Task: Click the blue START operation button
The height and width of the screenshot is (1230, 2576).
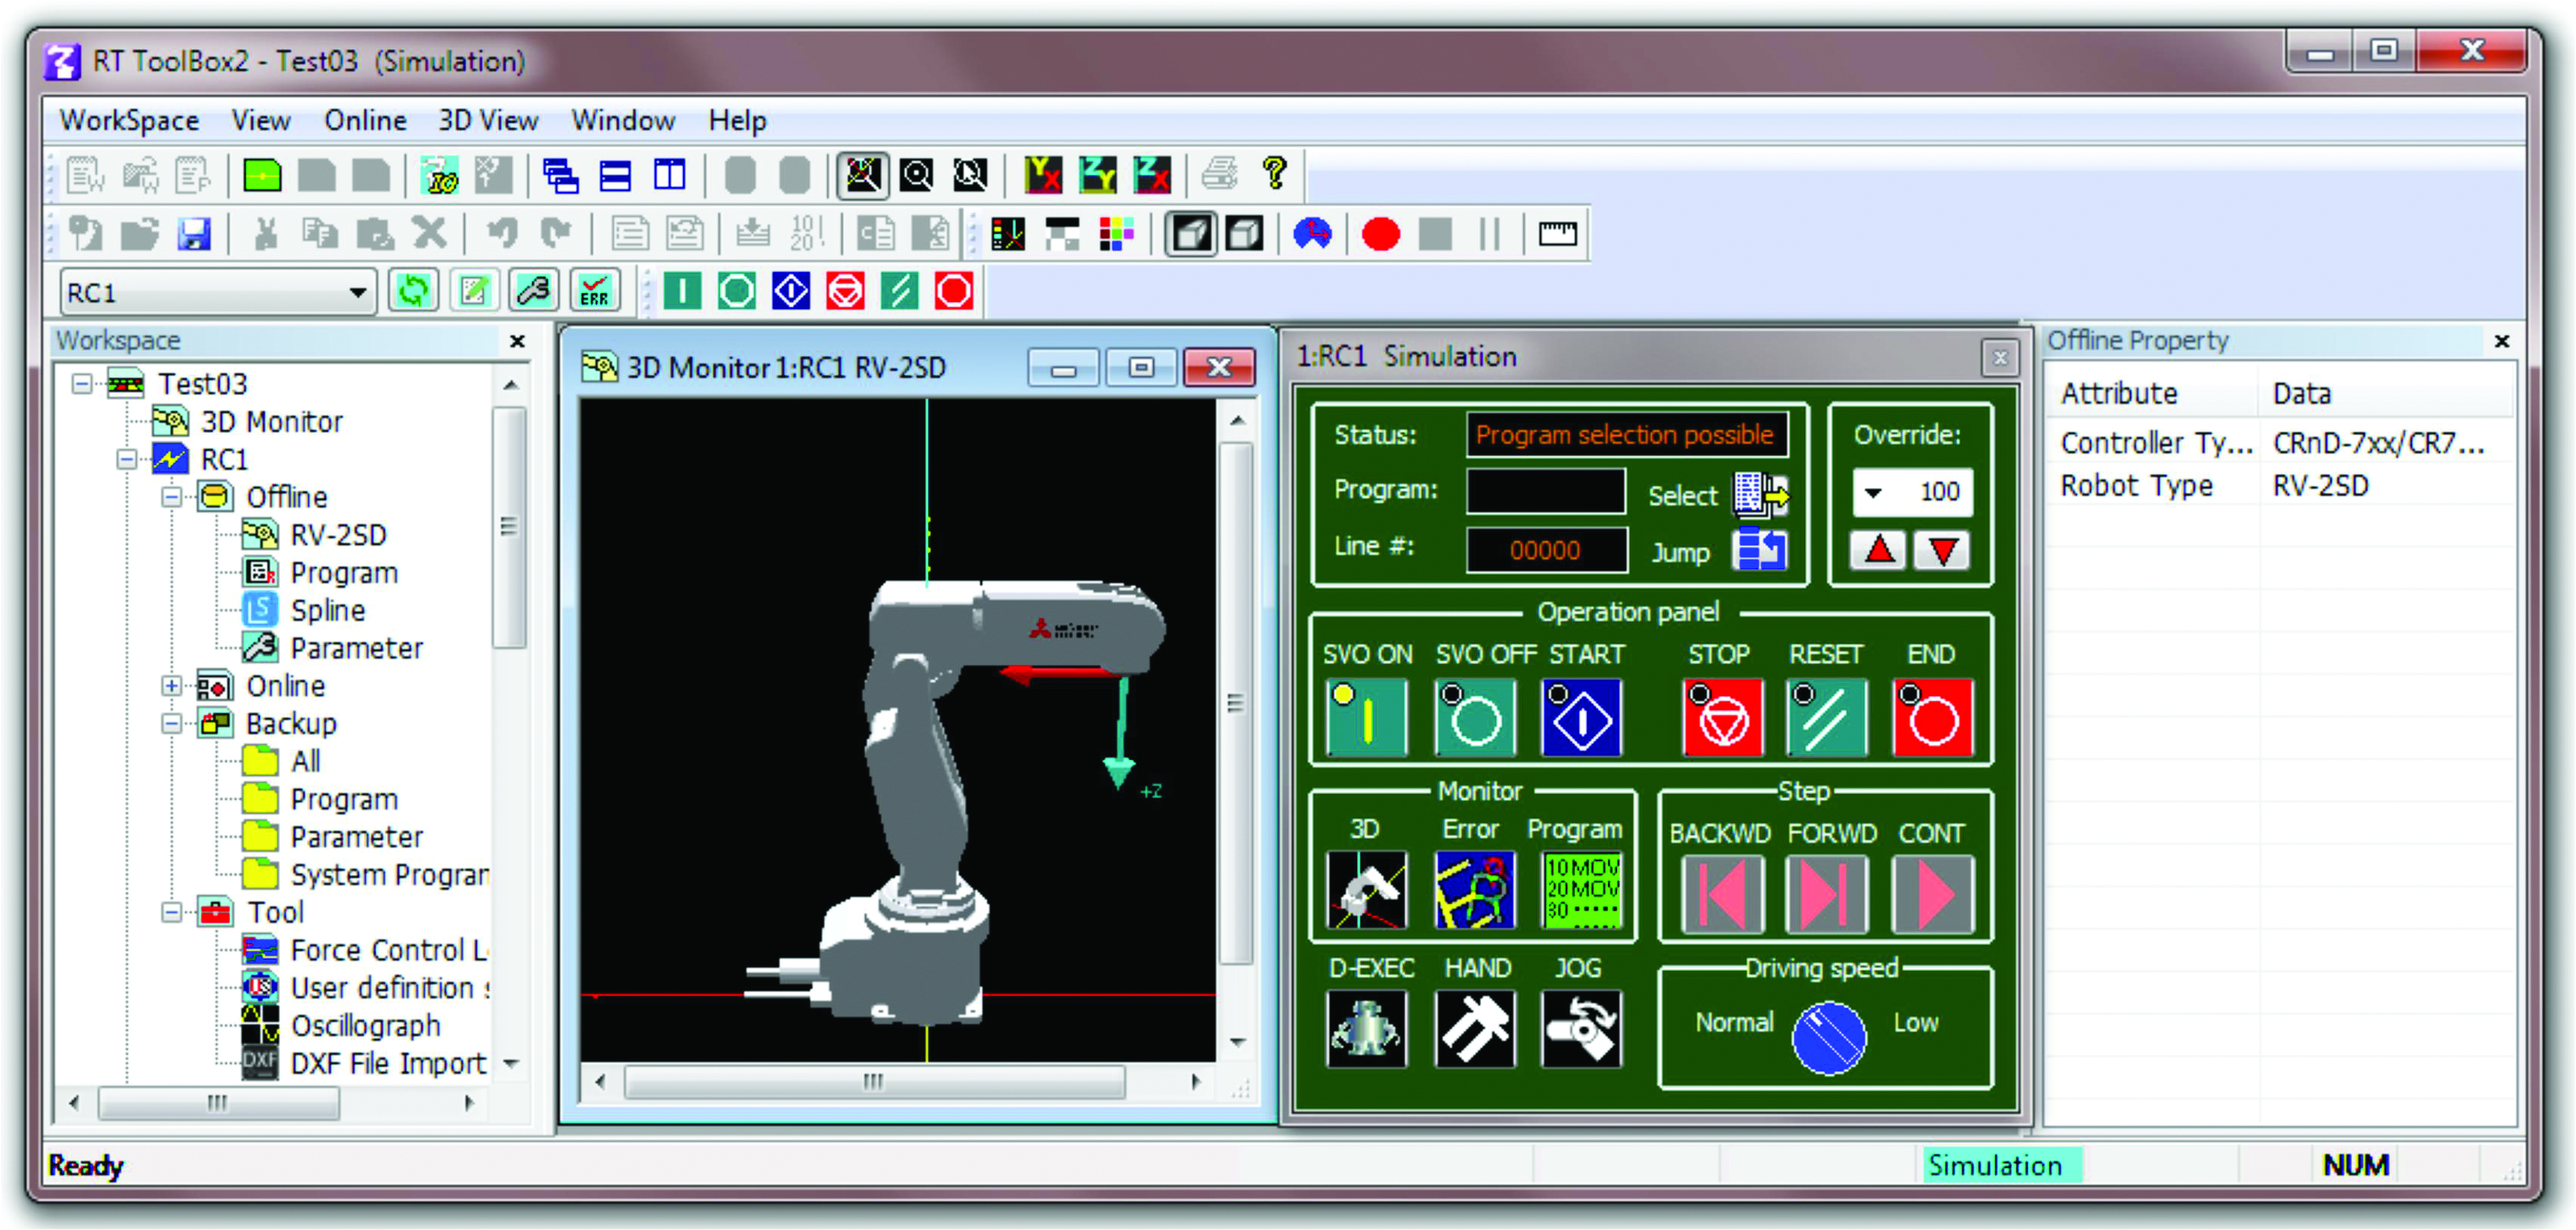Action: click(x=1581, y=717)
